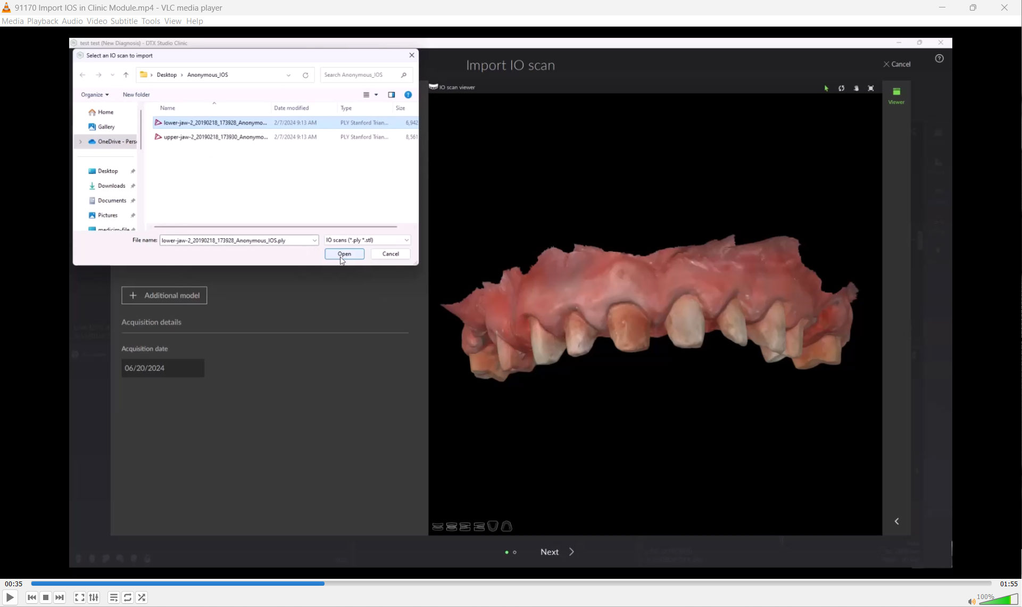Viewport: 1022px width, 607px height.
Task: Click Next in Import IO scan wizard
Action: pyautogui.click(x=557, y=552)
